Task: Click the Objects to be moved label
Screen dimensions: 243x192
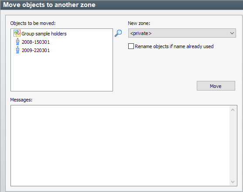Action: [33, 23]
